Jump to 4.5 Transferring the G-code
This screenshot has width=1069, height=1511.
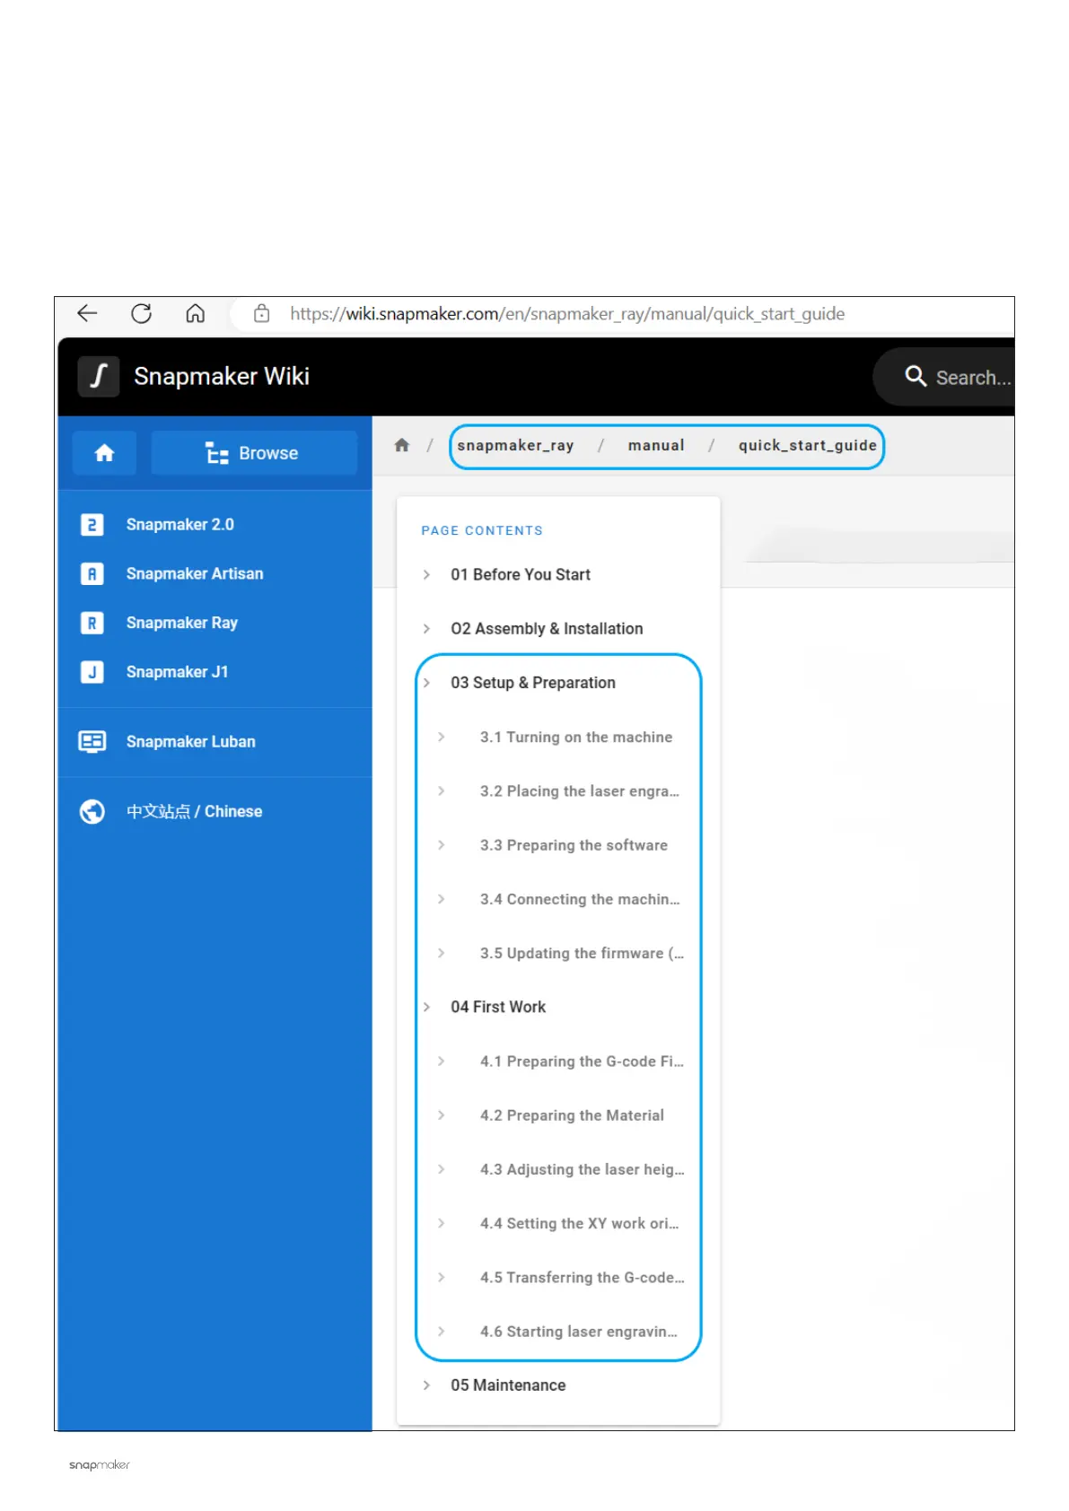coord(582,1278)
